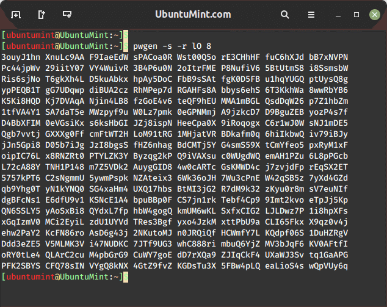Select password K5Ki8HQD
This screenshot has height=307, width=387.
(x=21, y=101)
